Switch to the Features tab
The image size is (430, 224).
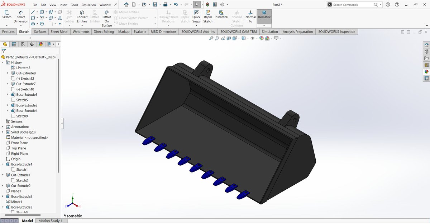click(x=8, y=32)
